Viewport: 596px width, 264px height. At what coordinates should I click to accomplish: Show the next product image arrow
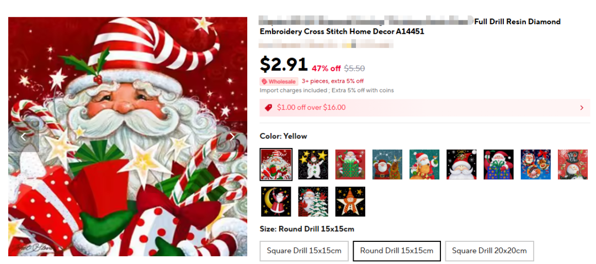232,136
